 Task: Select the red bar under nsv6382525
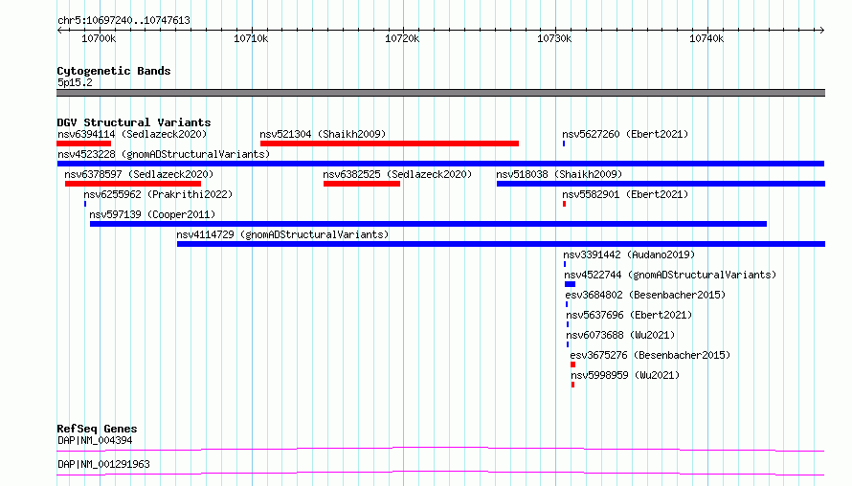tap(362, 184)
